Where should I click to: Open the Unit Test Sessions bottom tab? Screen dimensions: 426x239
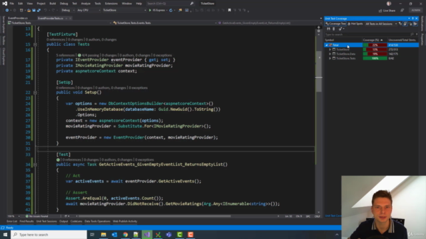coord(47,221)
